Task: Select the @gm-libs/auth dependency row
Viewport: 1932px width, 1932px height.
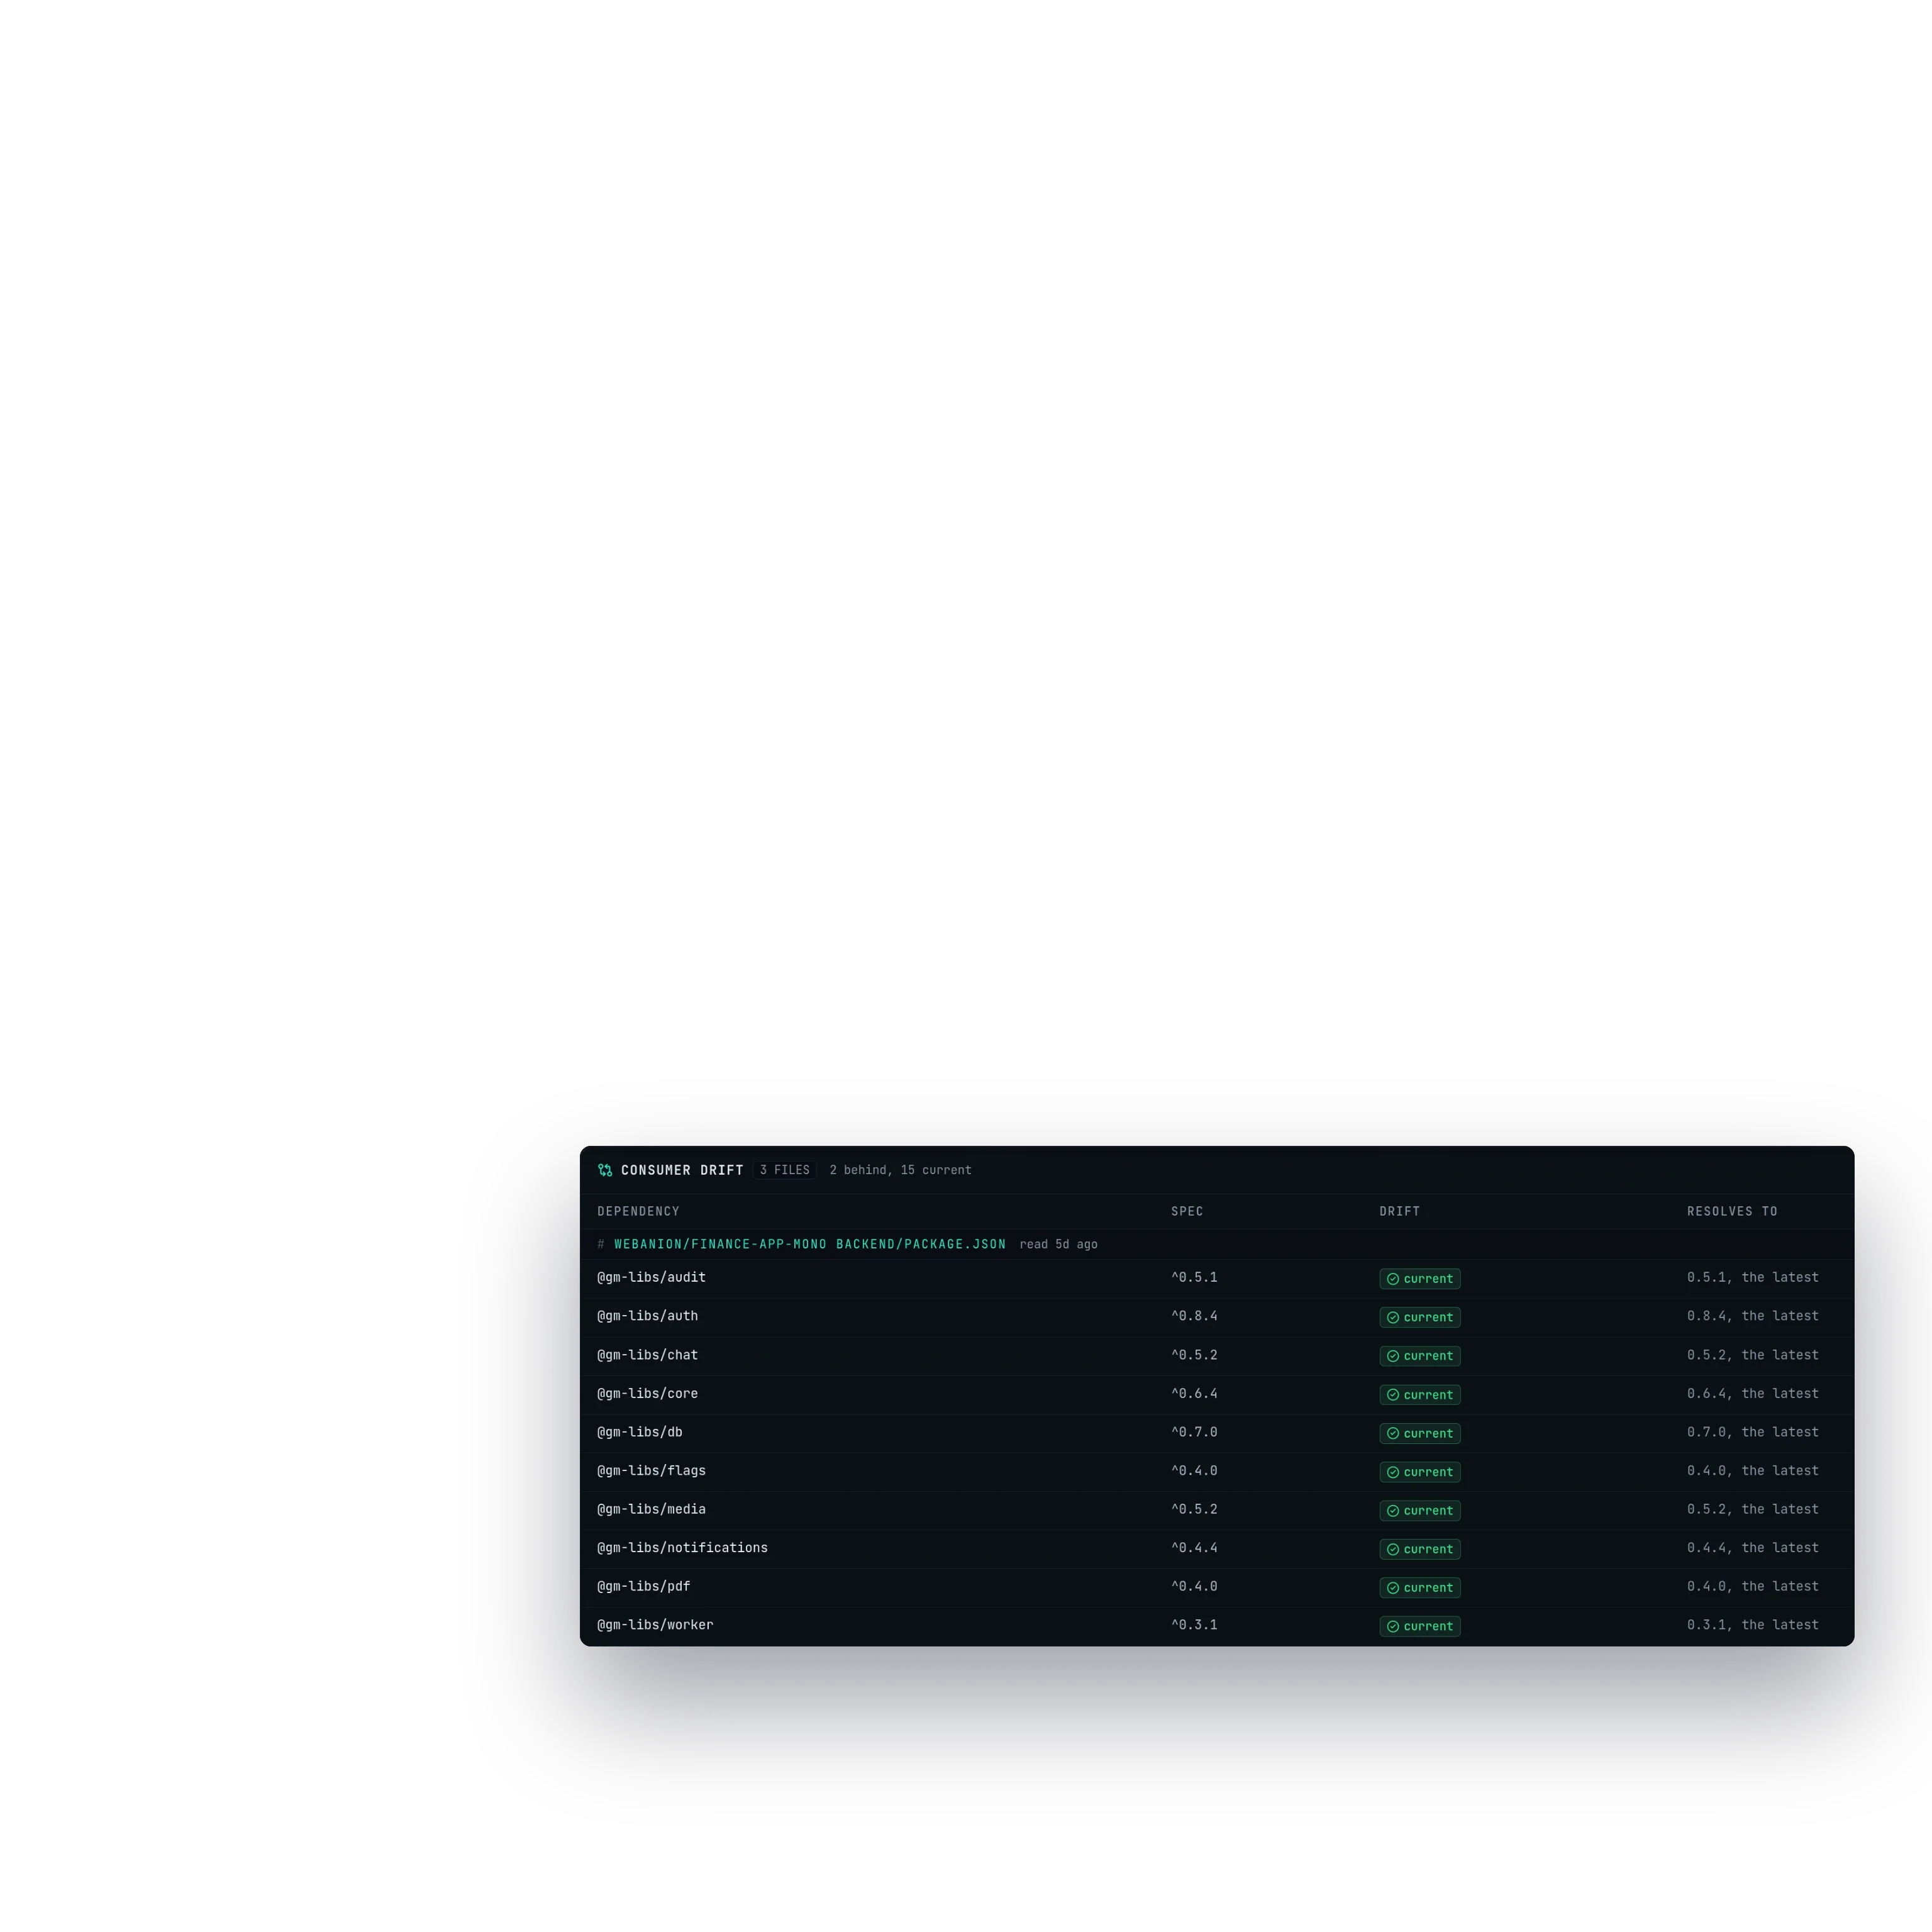Action: [1217, 1317]
